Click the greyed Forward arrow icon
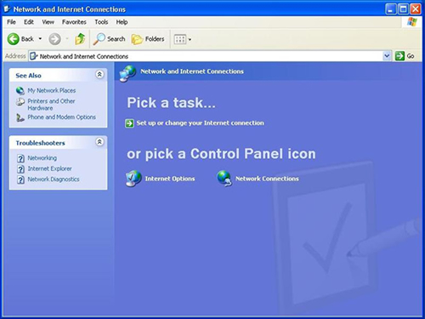This screenshot has height=319, width=425. (x=54, y=39)
